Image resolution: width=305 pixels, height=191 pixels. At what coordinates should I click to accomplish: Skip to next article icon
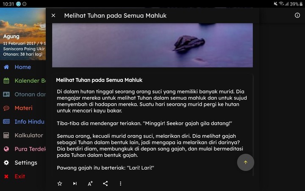tap(75, 183)
